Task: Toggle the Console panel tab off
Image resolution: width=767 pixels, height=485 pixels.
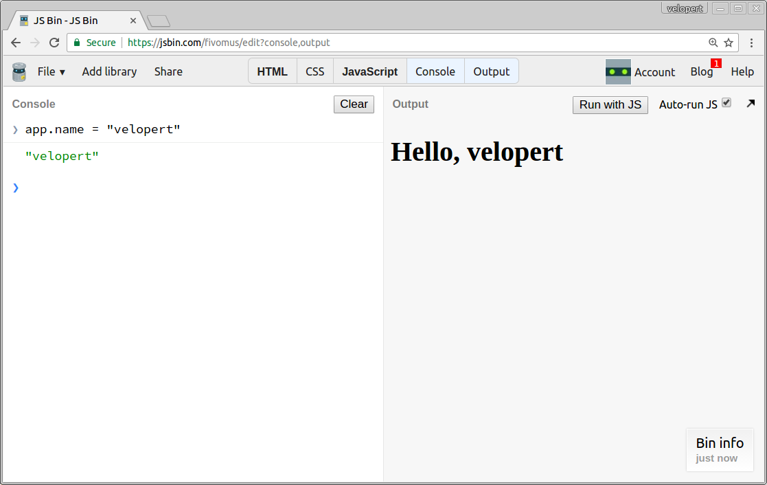Action: [435, 71]
